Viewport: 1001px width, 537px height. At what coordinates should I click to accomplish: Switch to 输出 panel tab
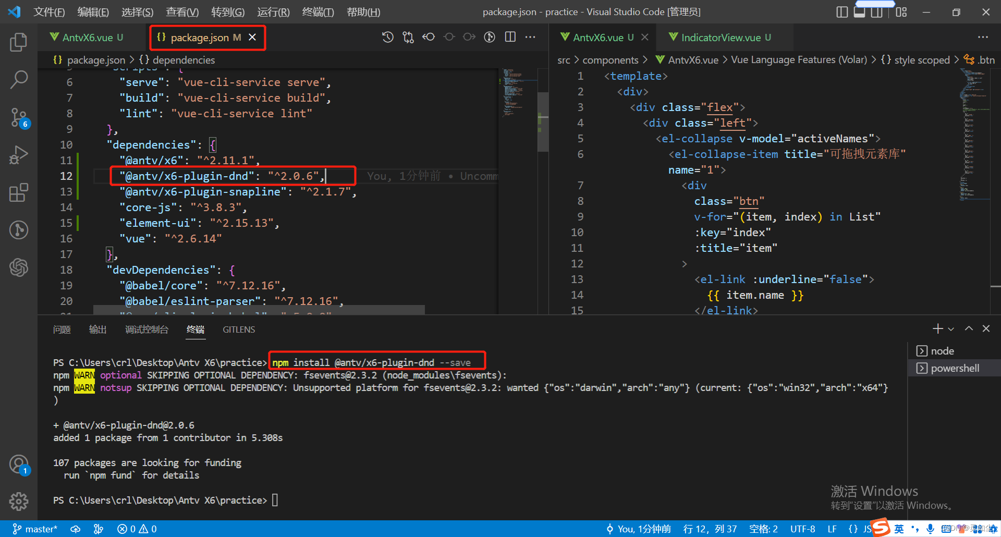(97, 329)
